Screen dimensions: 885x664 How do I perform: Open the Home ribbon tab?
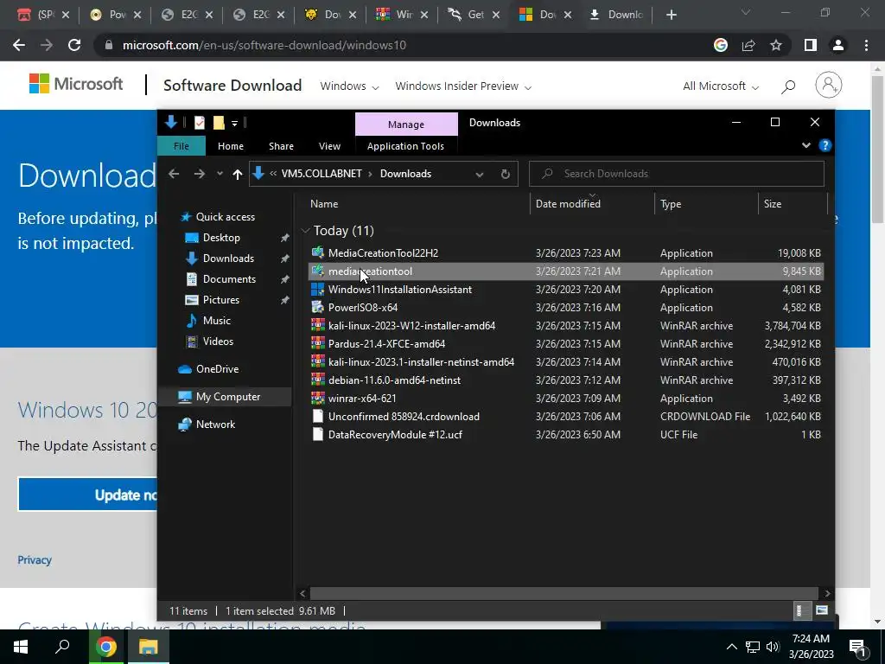pyautogui.click(x=231, y=145)
